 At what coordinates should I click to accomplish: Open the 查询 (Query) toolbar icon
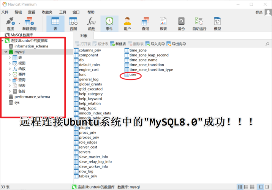145,24
